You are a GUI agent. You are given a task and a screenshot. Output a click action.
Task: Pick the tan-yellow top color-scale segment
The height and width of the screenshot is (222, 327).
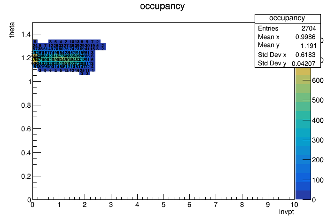(303, 71)
